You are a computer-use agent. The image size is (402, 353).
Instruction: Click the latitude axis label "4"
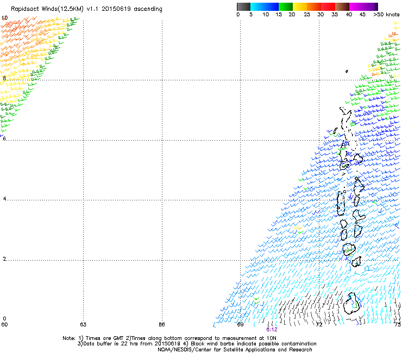pos(4,199)
